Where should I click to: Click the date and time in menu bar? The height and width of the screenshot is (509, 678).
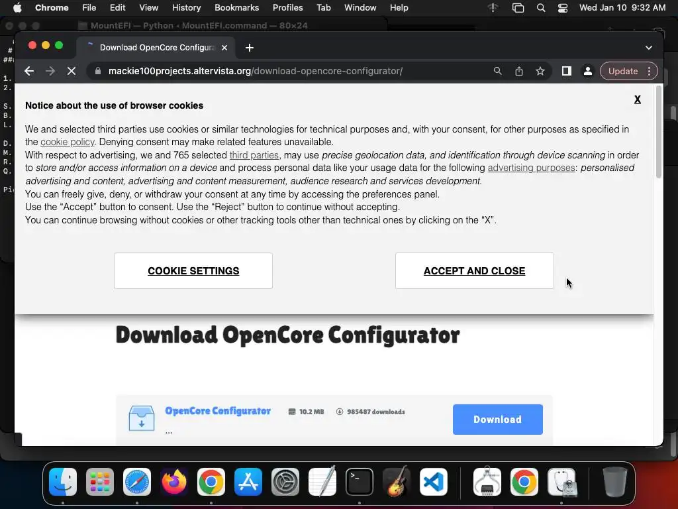(x=622, y=8)
